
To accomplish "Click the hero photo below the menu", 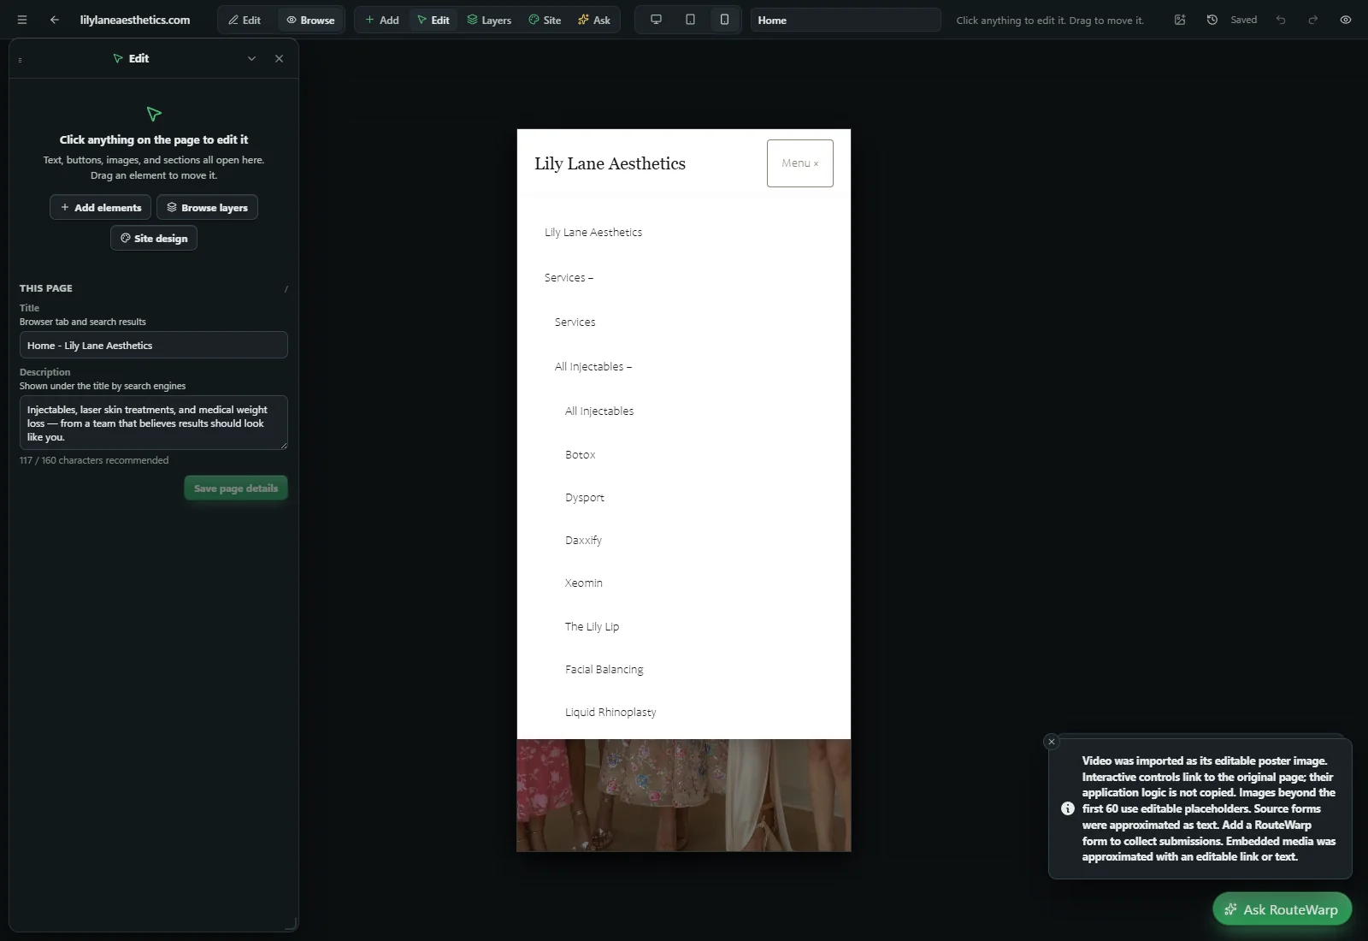I will 684,796.
